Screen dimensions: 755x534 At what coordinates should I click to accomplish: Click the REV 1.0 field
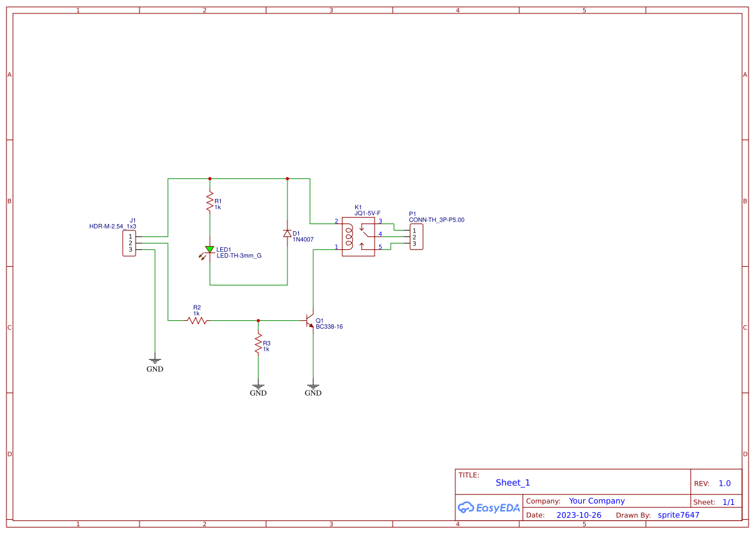(725, 482)
